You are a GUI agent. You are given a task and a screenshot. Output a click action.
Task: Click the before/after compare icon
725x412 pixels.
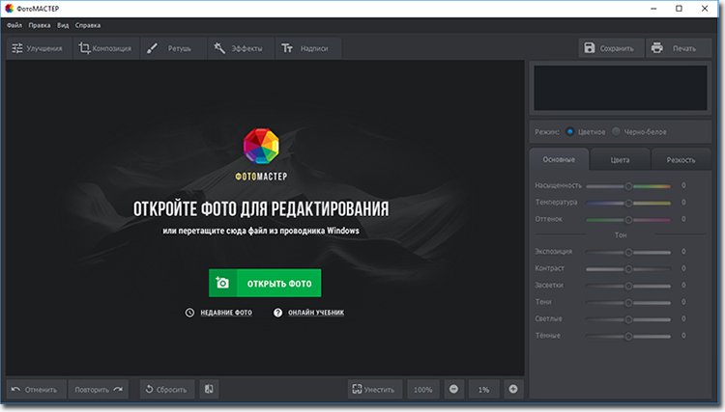(x=209, y=390)
